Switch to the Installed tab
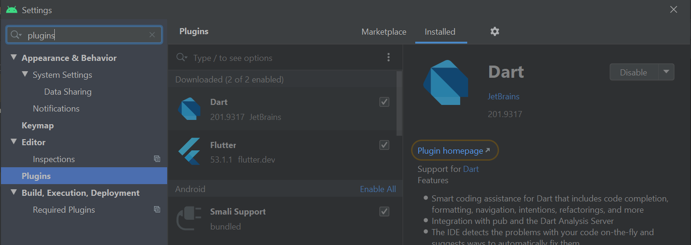 (440, 32)
